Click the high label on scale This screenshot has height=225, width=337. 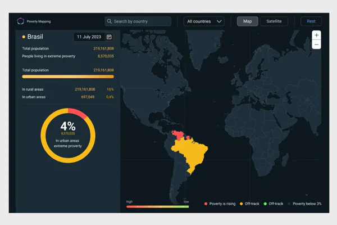coord(129,202)
